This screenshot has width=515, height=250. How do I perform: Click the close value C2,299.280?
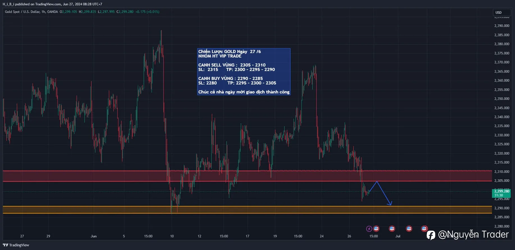pos(125,12)
